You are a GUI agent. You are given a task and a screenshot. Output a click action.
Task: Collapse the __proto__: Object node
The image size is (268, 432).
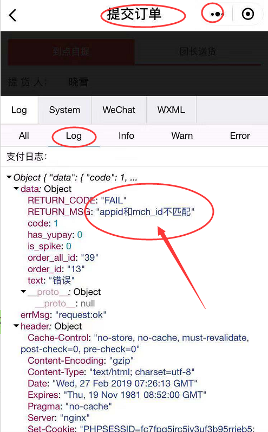coord(23,291)
